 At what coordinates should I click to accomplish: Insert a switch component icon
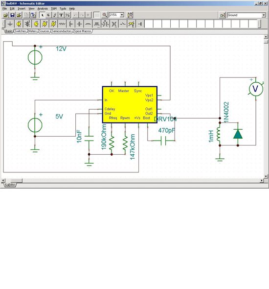[x=123, y=24]
